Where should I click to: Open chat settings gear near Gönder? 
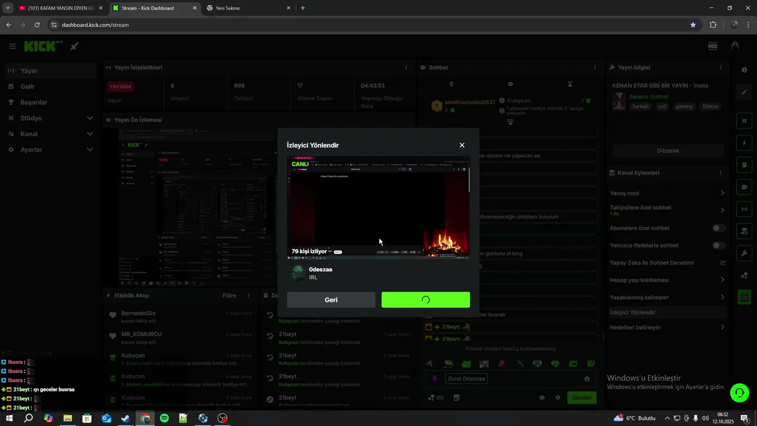(557, 398)
